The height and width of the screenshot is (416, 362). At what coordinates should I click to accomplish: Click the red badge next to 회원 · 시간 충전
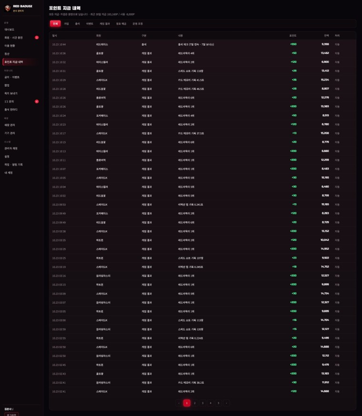coord(37,38)
